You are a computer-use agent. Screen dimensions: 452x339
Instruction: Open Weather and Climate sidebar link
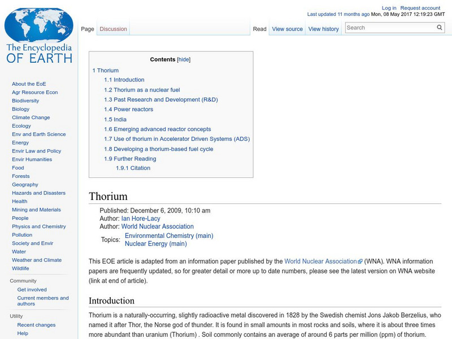37,260
